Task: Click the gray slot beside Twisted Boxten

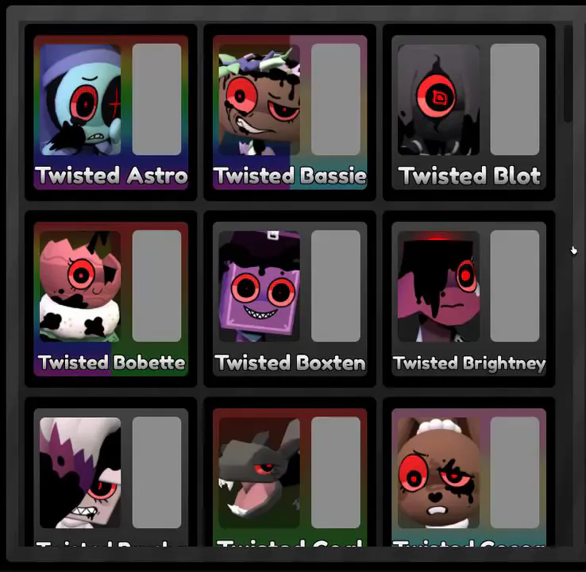Action: pos(336,286)
